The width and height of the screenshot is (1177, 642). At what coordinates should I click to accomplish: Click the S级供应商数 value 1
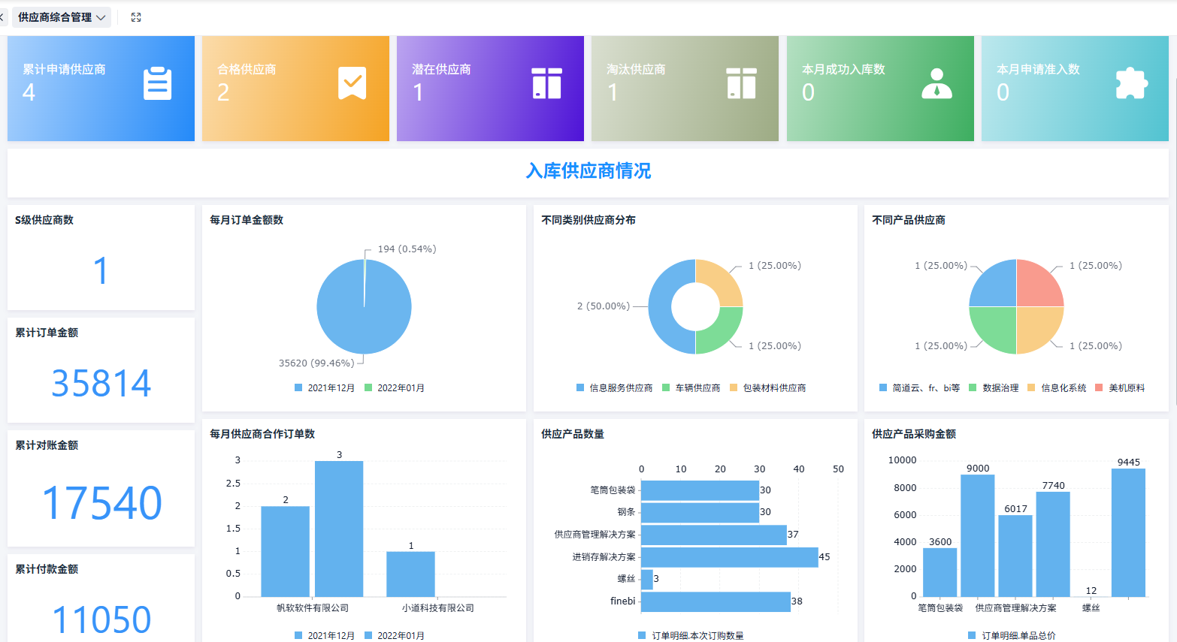(101, 270)
